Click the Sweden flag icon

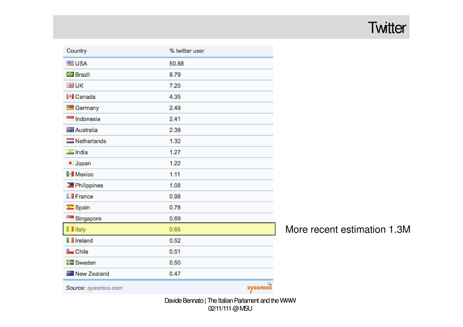(x=70, y=262)
